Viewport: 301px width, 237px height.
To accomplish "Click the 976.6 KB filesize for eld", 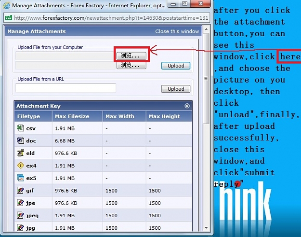I will tap(66, 153).
